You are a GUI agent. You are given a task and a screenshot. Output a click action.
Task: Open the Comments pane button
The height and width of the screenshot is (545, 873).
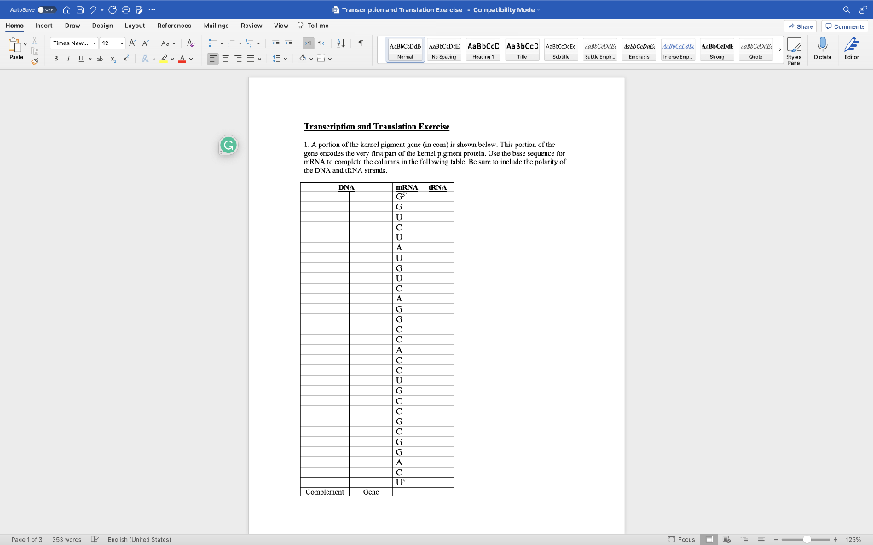click(845, 26)
